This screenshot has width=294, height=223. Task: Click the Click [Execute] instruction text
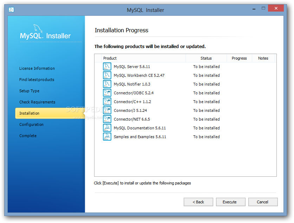point(142,183)
